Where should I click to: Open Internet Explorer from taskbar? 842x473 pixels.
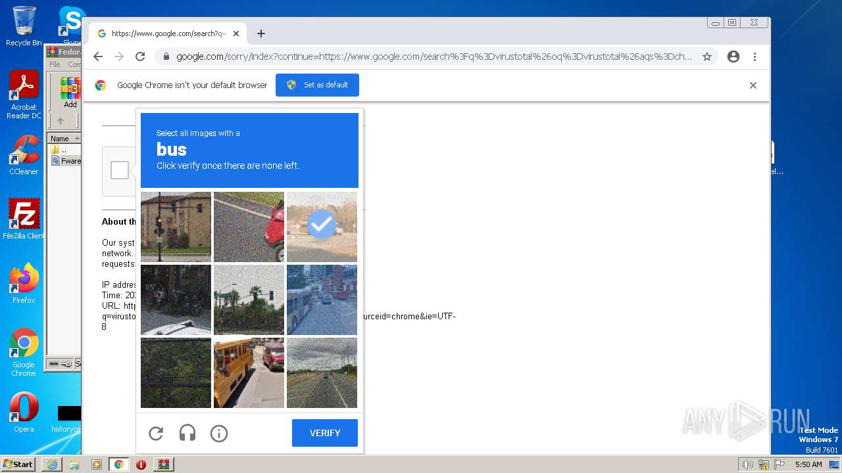[52, 464]
